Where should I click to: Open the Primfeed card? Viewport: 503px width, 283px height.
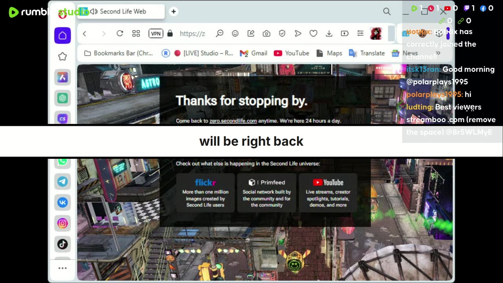pyautogui.click(x=266, y=193)
